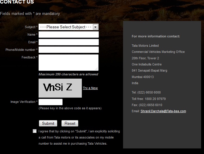Click the Feedback field label
The image size is (204, 154).
click(29, 57)
